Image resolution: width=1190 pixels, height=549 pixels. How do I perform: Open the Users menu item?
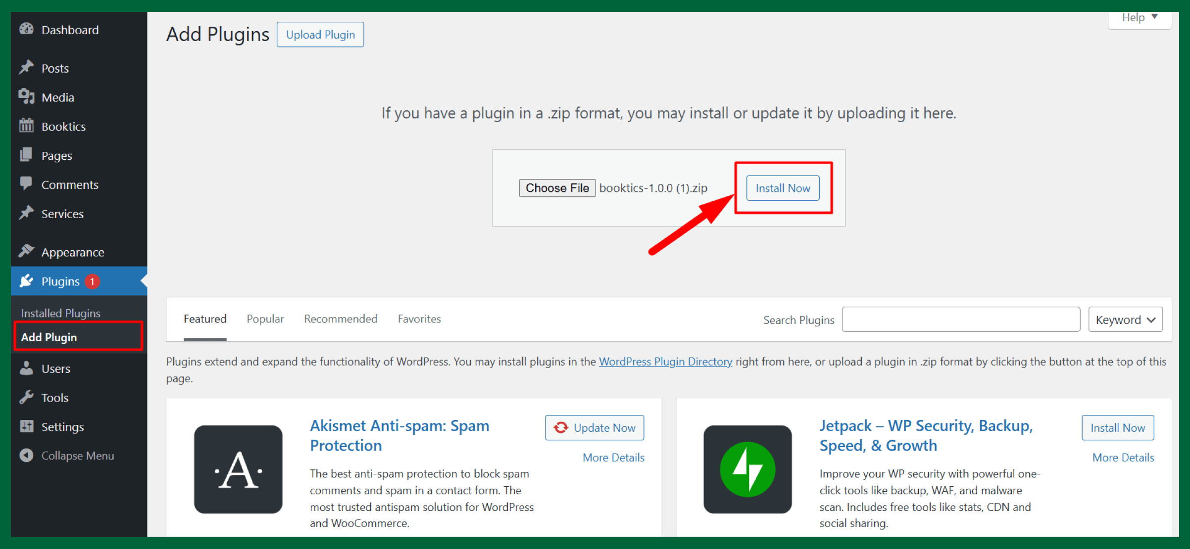point(79,368)
